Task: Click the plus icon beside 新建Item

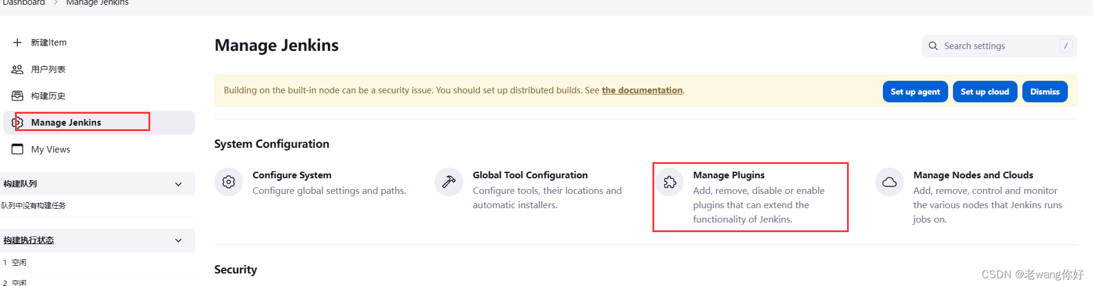Action: click(x=17, y=42)
